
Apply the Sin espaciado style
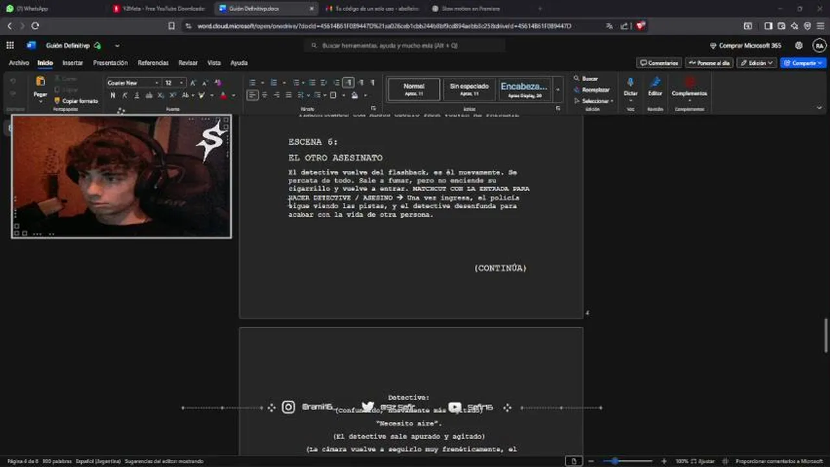tap(469, 90)
